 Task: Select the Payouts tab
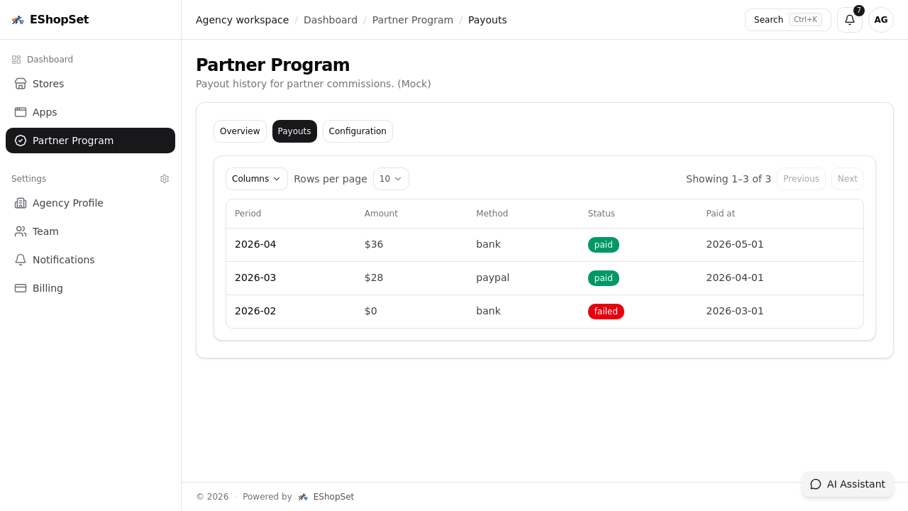click(x=294, y=131)
